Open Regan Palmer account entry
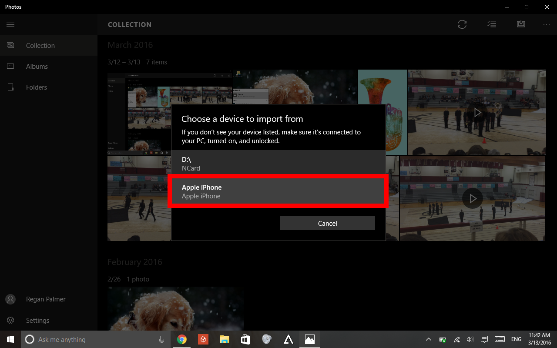Viewport: 557px width, 348px height. (49, 299)
